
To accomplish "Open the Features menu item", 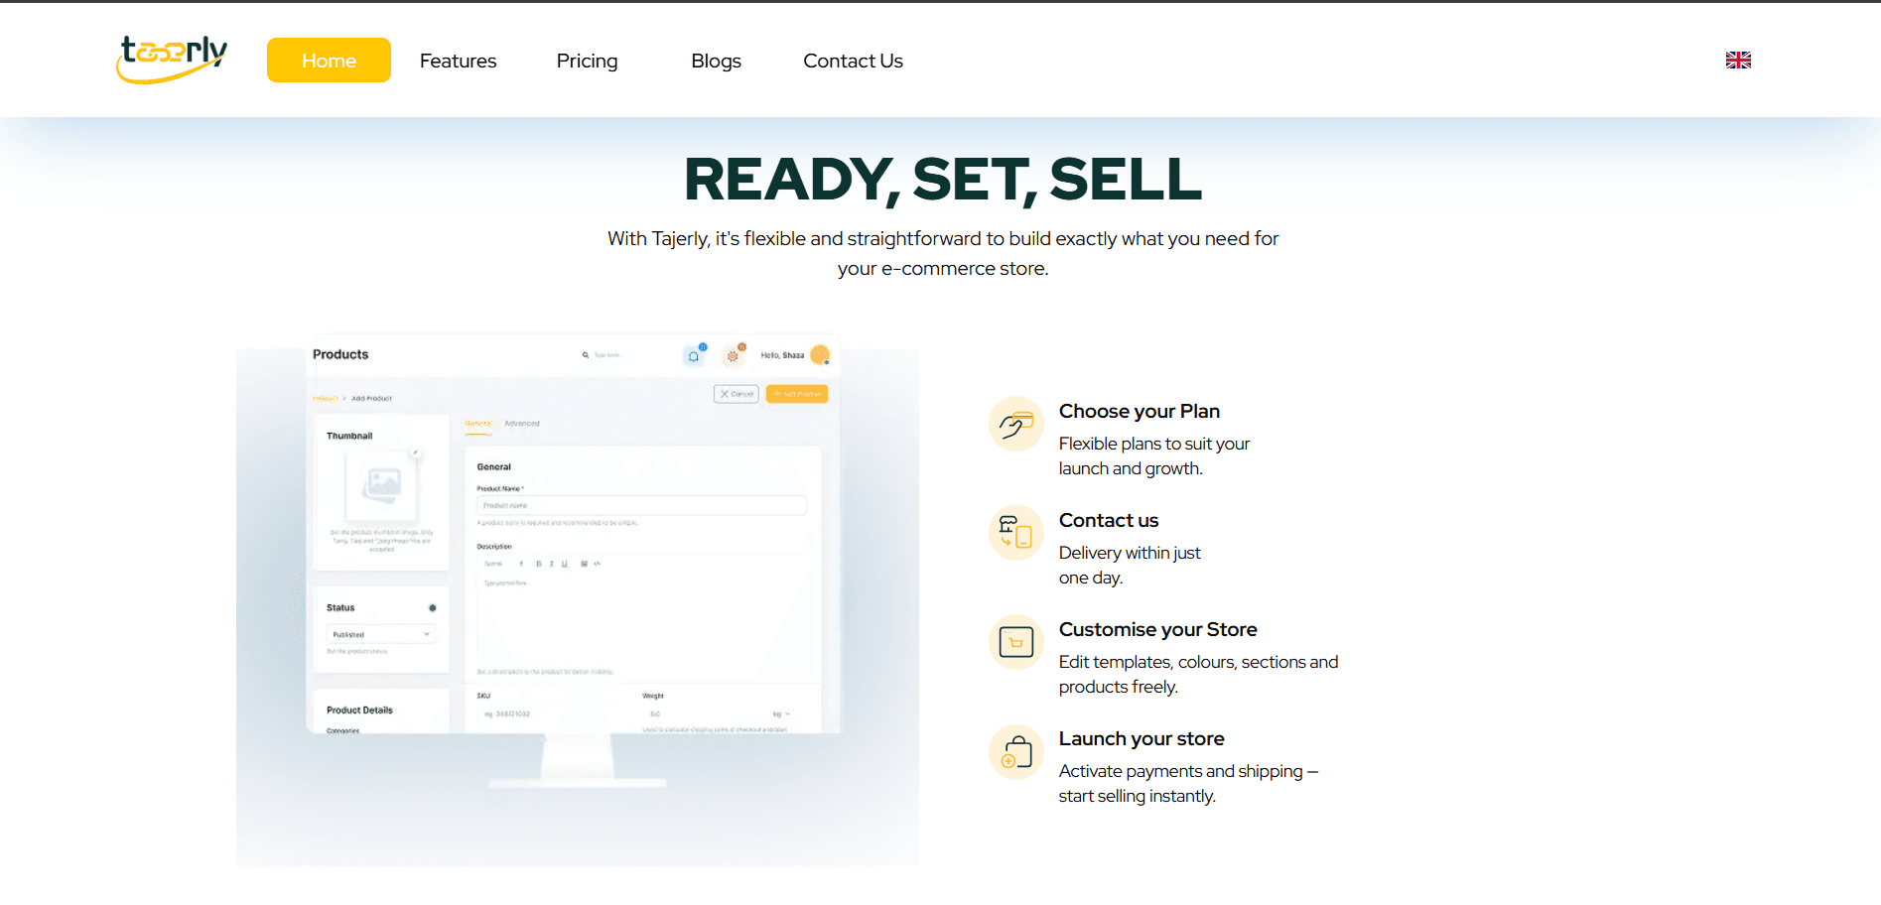I will [x=458, y=61].
